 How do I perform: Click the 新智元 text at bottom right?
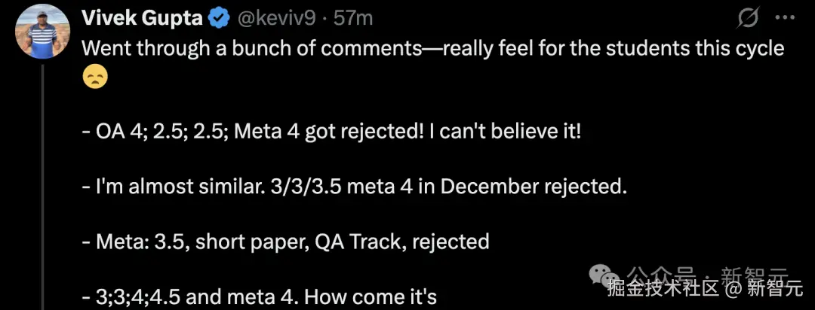click(776, 287)
